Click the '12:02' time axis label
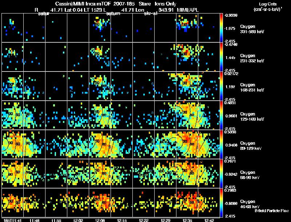 (x=78, y=220)
